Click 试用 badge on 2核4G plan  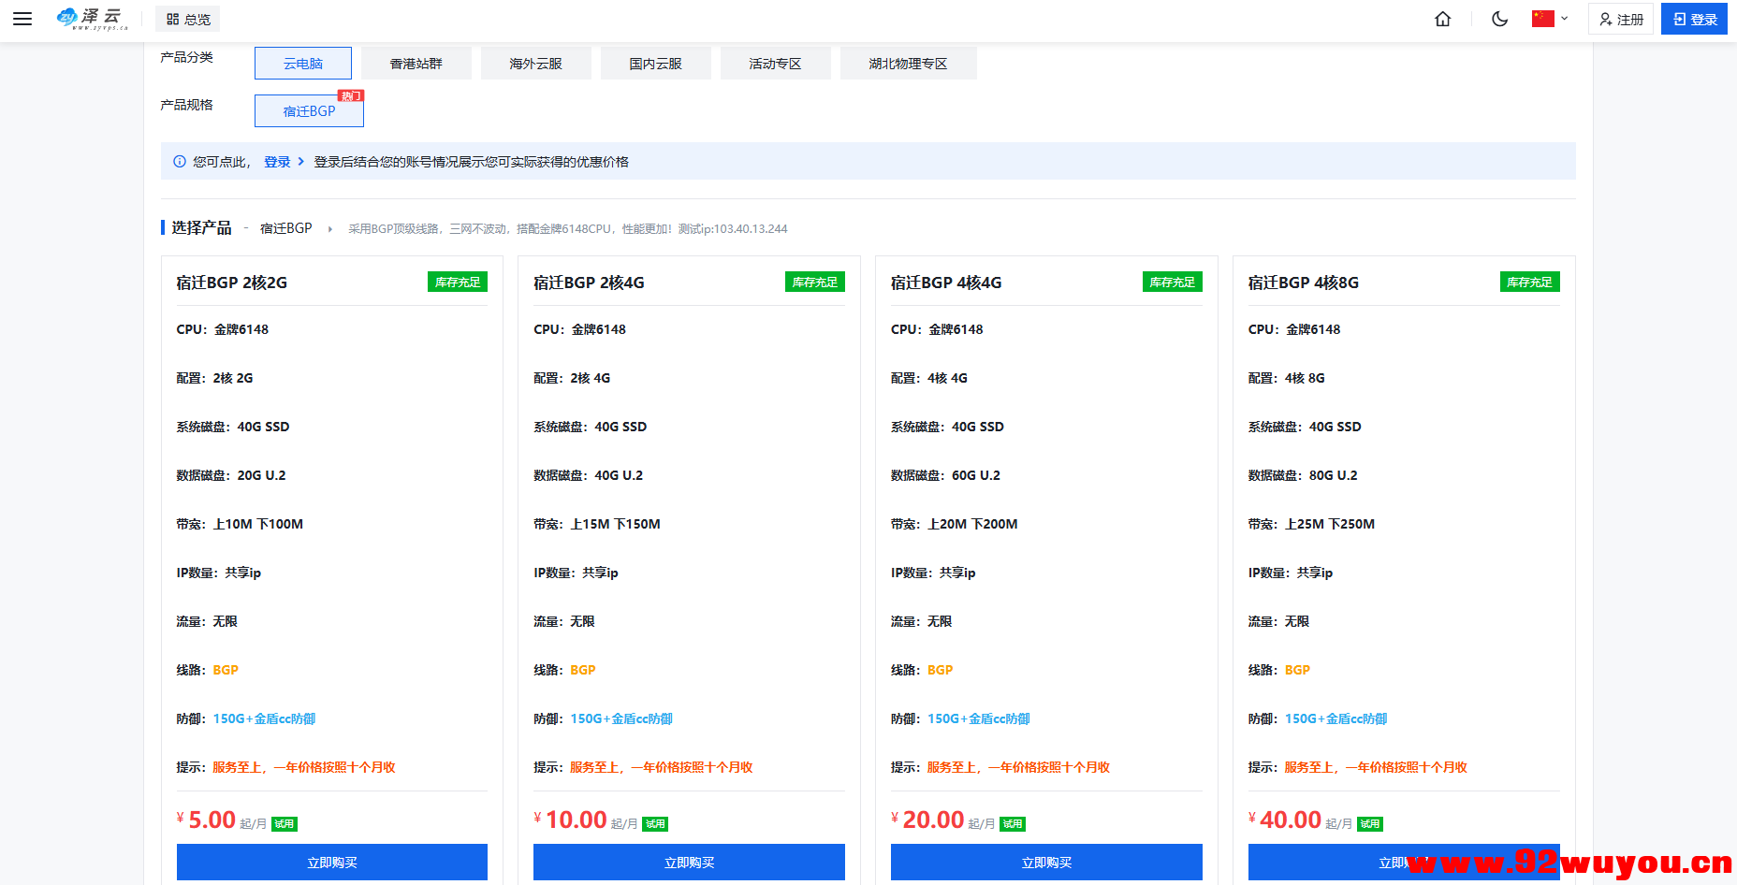(655, 824)
